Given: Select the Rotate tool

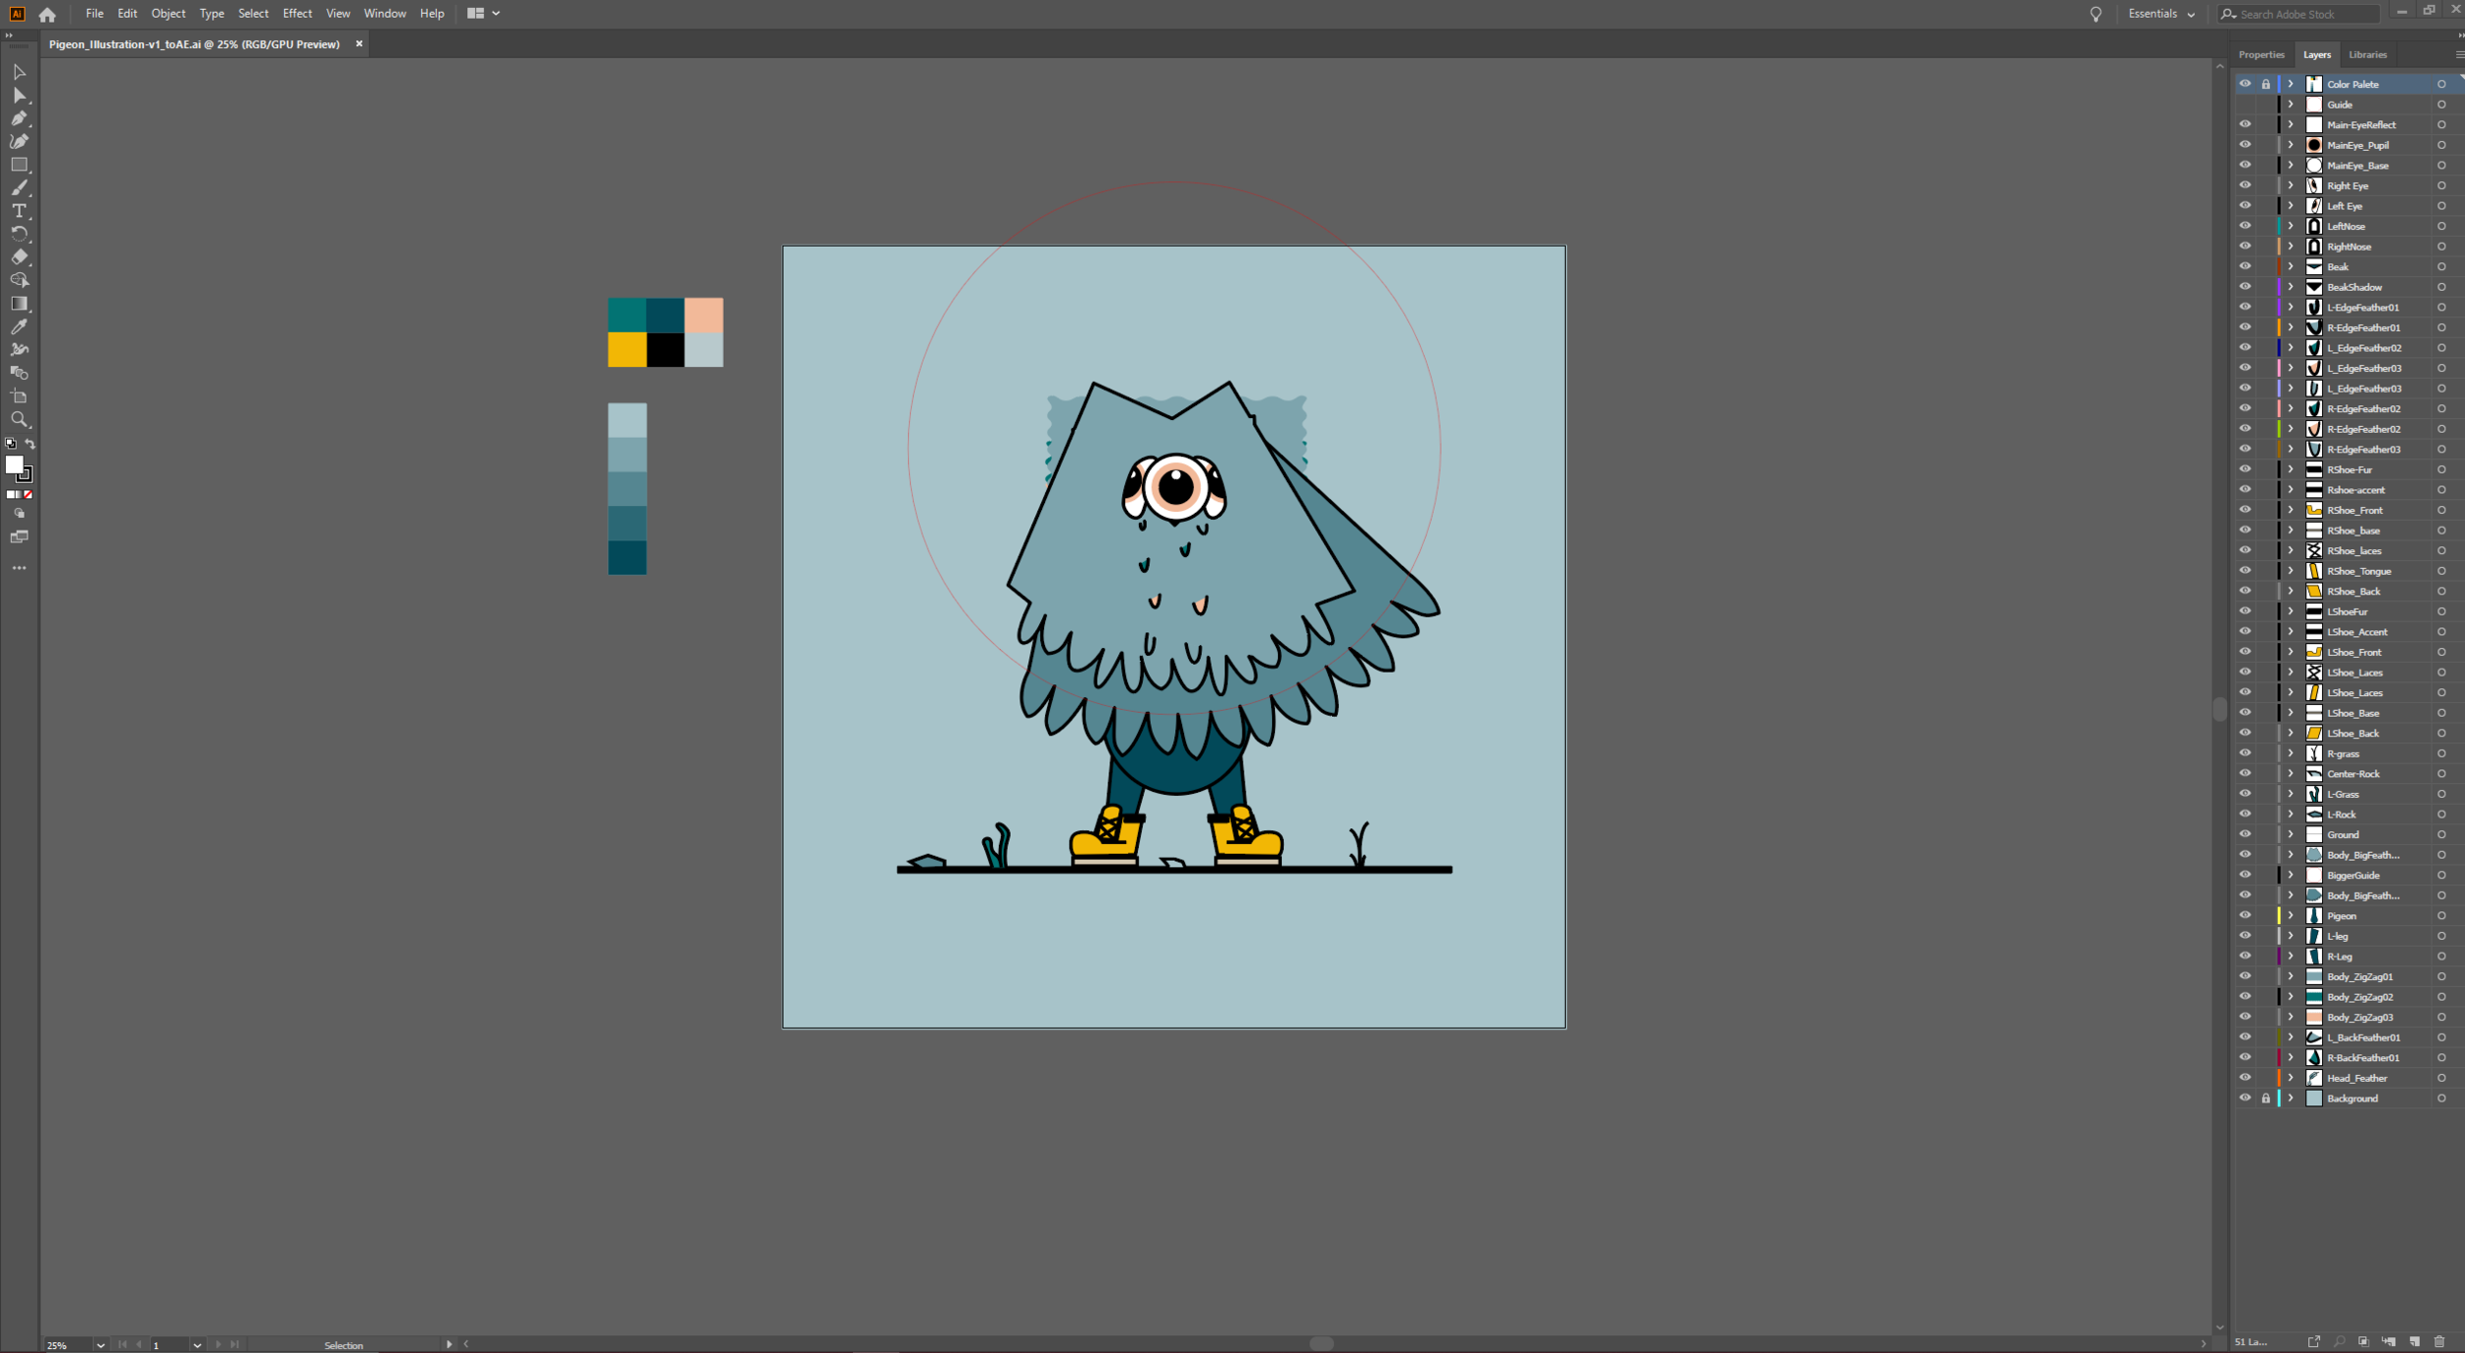Looking at the screenshot, I should tap(19, 234).
